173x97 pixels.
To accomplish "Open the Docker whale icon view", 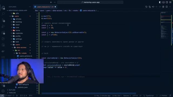I will (3, 51).
